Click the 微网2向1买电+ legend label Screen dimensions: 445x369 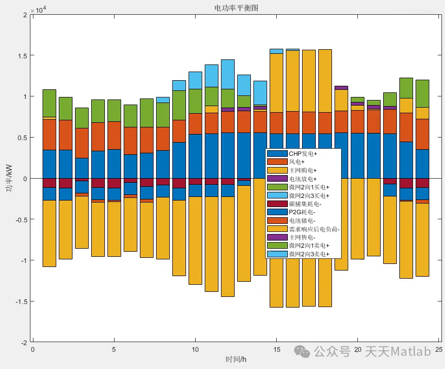pyautogui.click(x=309, y=187)
